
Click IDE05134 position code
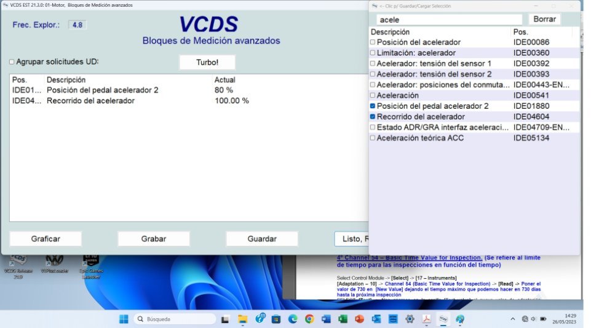[x=531, y=138]
